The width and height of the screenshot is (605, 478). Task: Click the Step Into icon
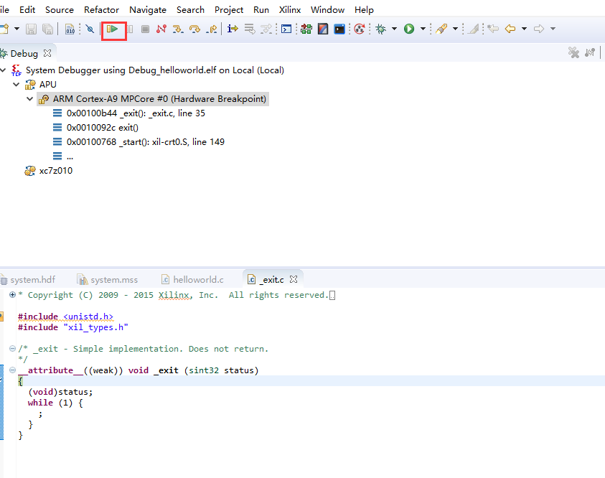[178, 29]
